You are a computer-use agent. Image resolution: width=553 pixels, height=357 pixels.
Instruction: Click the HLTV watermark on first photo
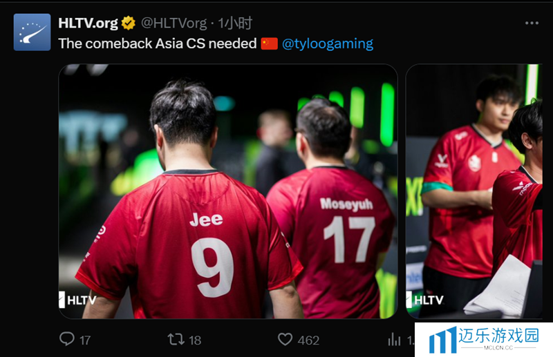click(x=77, y=300)
